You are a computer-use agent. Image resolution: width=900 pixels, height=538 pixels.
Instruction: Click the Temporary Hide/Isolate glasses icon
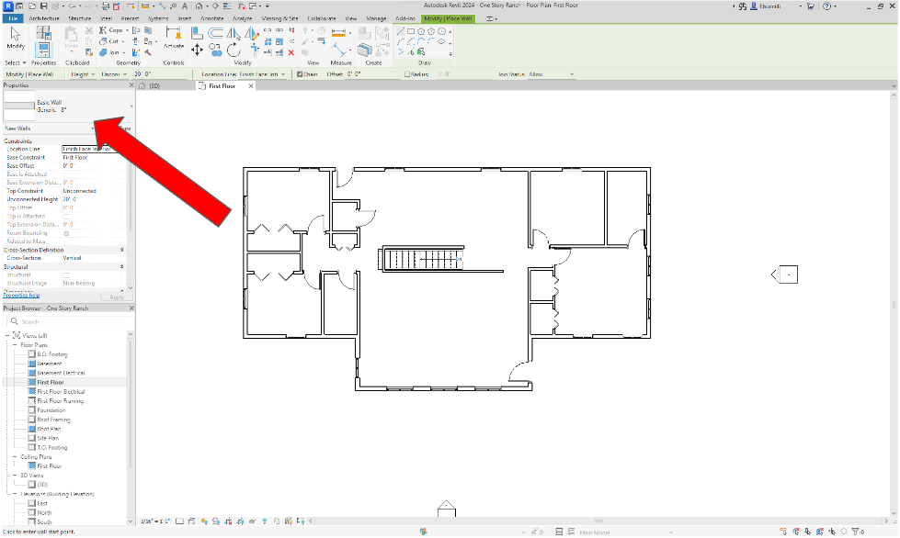[x=253, y=521]
